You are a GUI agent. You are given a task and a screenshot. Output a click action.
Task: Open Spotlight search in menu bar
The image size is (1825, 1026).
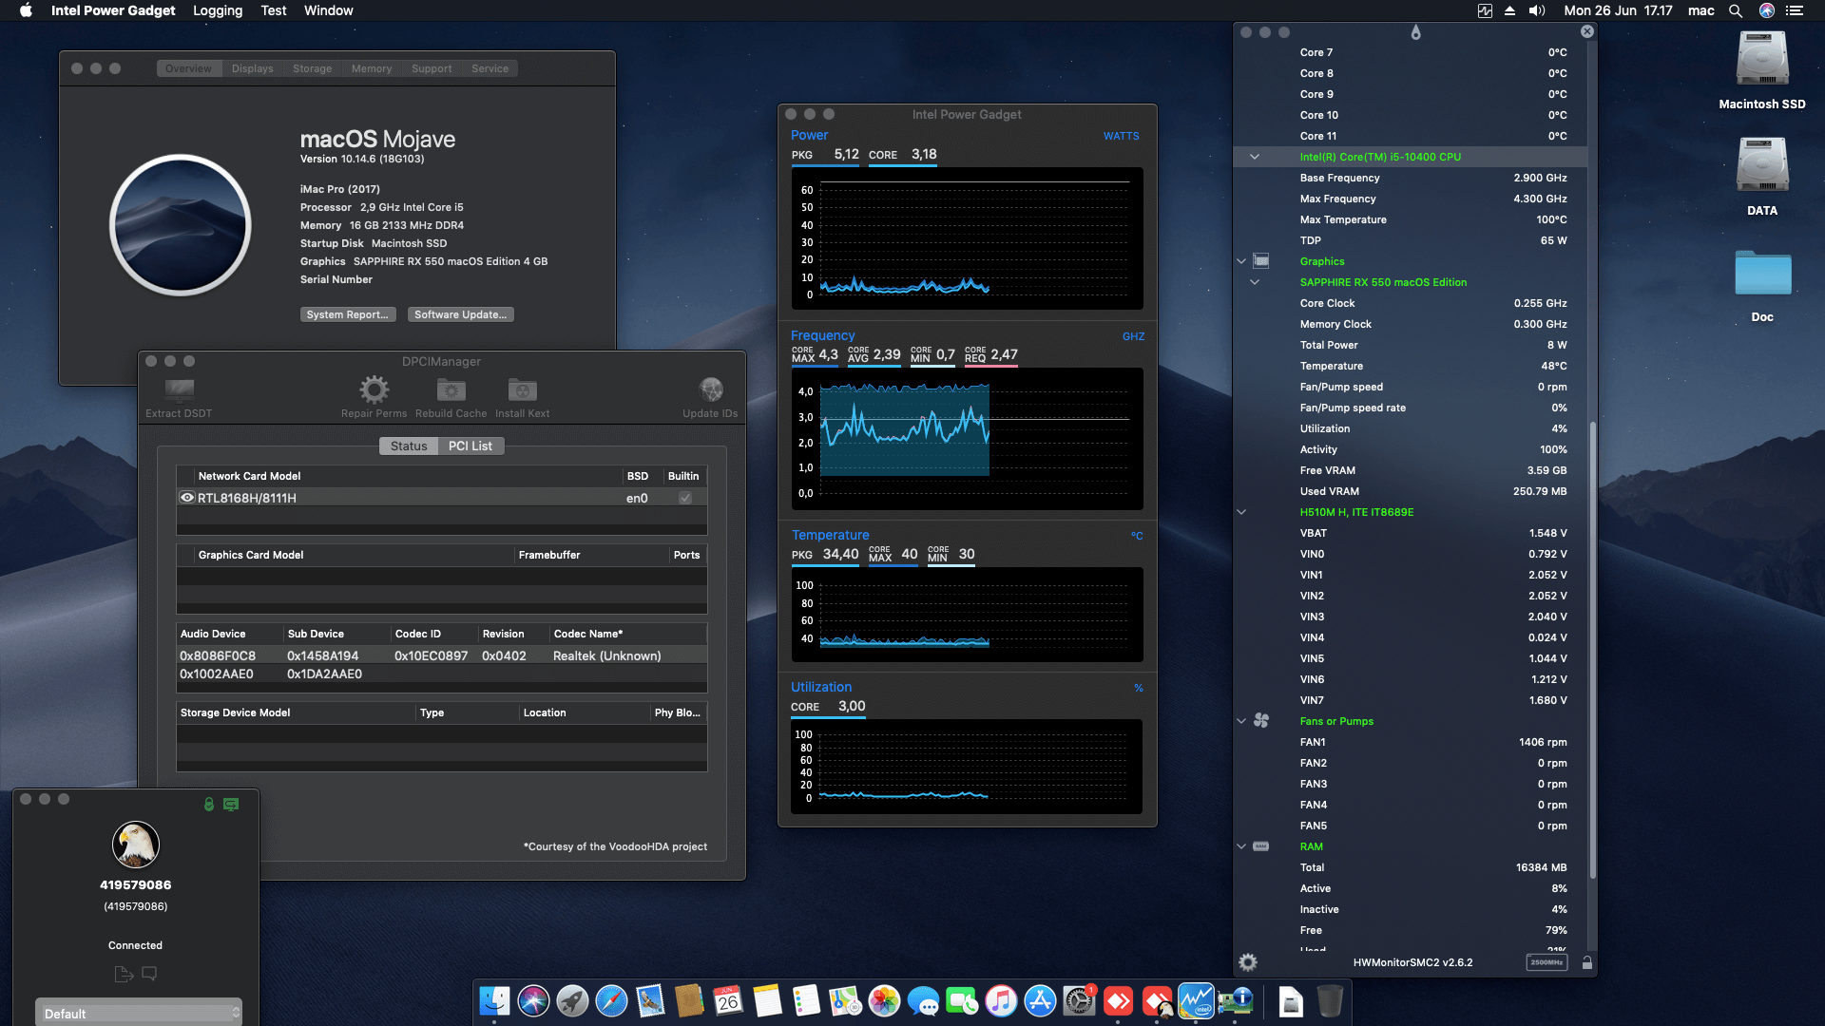click(x=1736, y=10)
